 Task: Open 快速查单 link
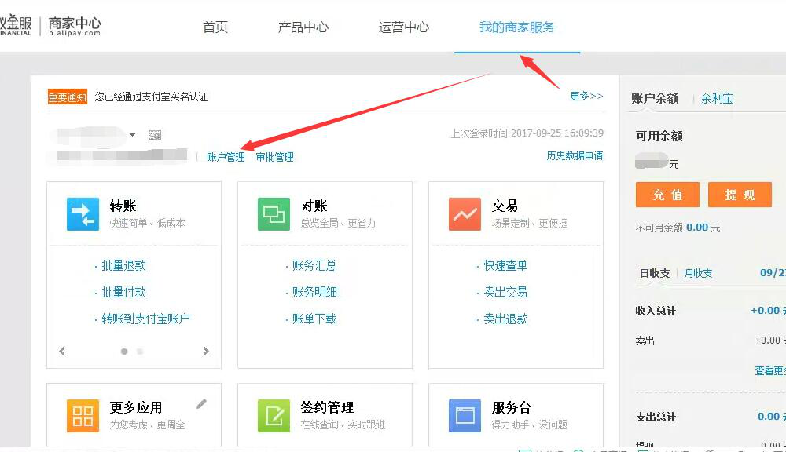(505, 265)
